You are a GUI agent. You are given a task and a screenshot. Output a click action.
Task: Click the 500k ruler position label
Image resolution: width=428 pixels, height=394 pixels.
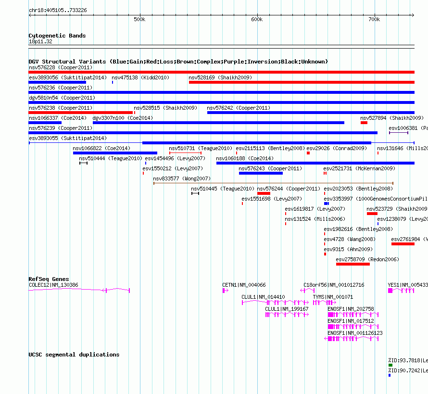[139, 19]
